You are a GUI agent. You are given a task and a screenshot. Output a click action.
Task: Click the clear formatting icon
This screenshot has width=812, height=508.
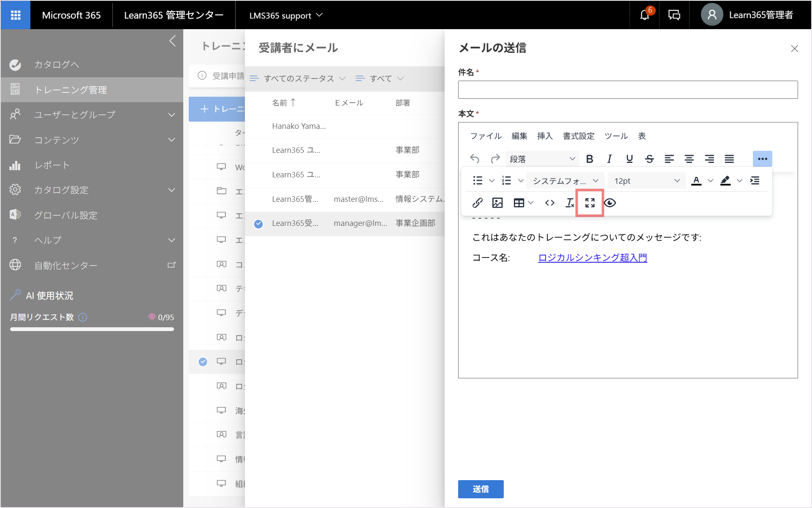coord(570,203)
